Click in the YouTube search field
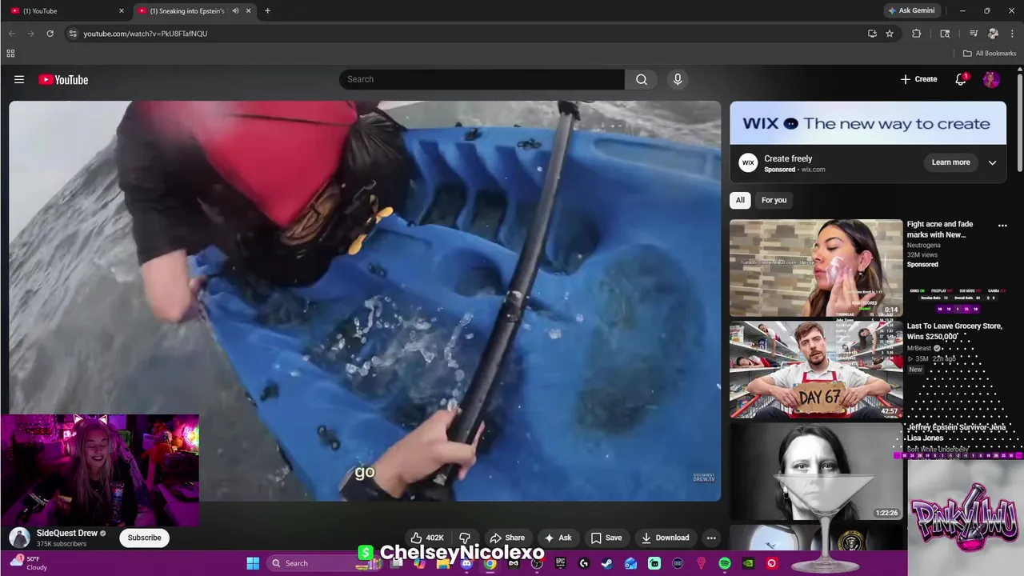Image resolution: width=1024 pixels, height=576 pixels. point(482,79)
